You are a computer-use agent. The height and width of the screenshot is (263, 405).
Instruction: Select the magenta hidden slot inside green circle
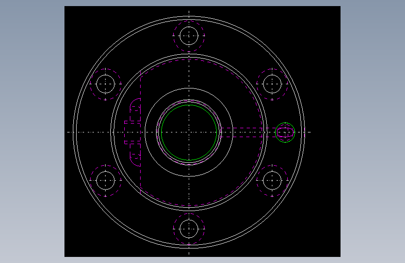285,132
